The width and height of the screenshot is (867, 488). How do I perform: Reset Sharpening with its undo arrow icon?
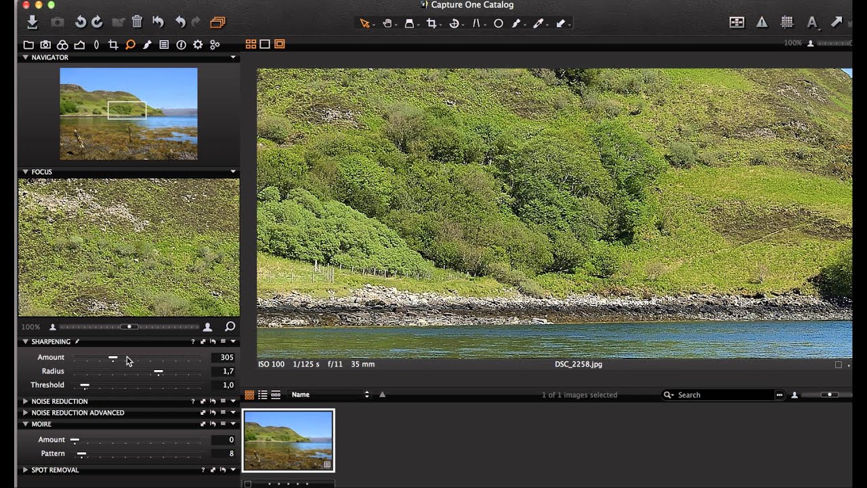click(213, 342)
